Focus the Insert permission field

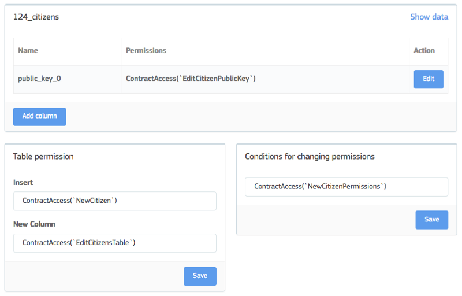114,201
